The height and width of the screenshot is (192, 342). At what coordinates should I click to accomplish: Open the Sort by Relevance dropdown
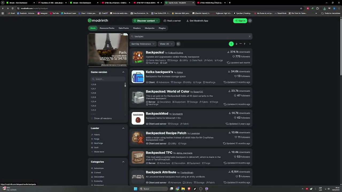coord(143,44)
